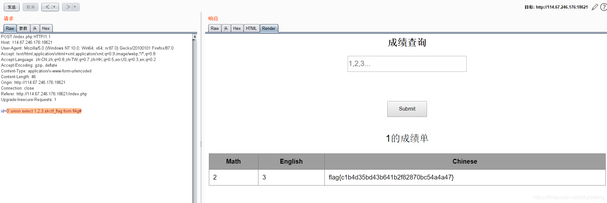The height and width of the screenshot is (203, 607).
Task: Select the response Raw tab
Action: pos(215,28)
